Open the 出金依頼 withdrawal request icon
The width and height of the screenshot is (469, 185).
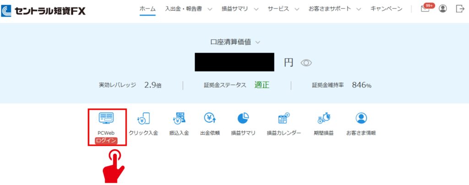pyautogui.click(x=210, y=119)
